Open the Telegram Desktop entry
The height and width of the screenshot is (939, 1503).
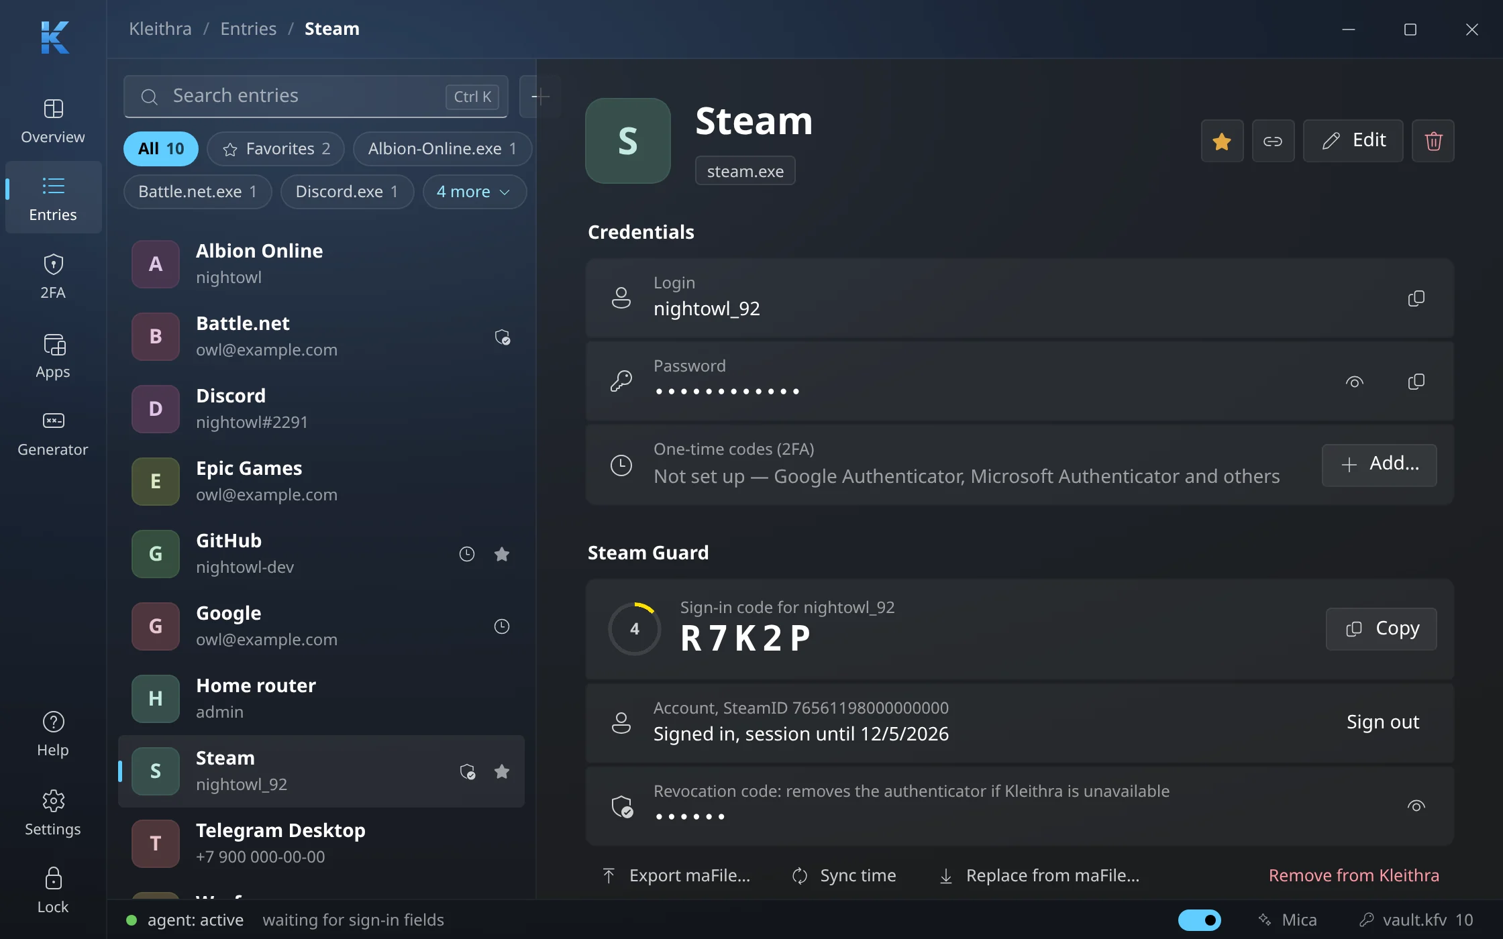point(321,844)
